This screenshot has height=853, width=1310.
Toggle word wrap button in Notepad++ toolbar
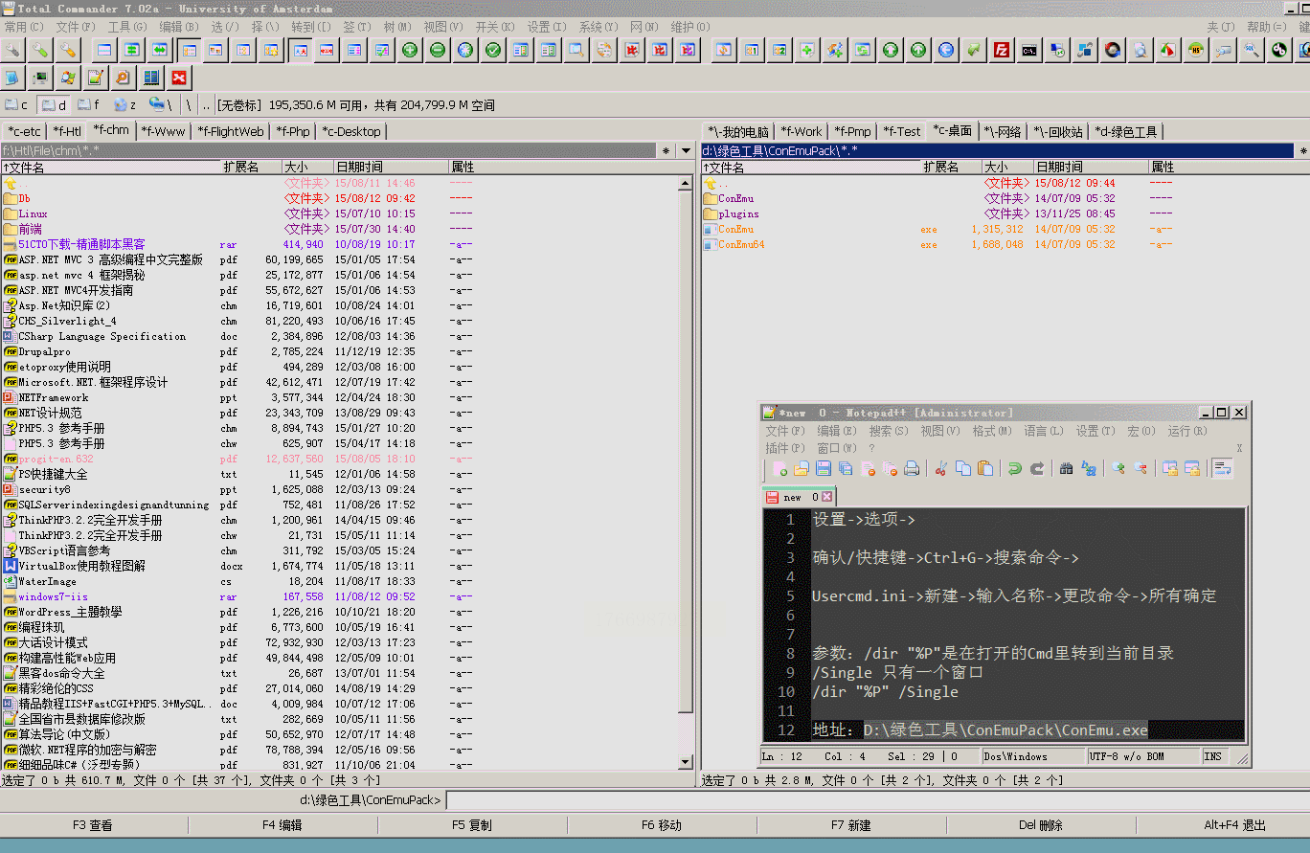click(1222, 468)
